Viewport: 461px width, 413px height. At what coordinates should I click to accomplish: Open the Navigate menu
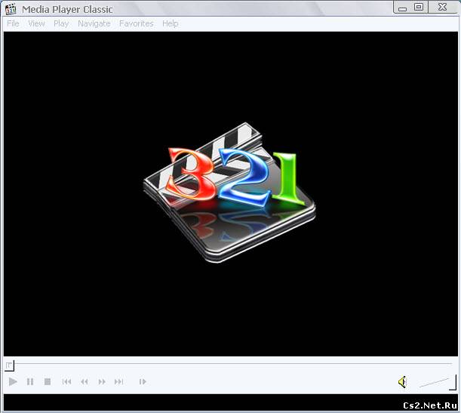[94, 23]
